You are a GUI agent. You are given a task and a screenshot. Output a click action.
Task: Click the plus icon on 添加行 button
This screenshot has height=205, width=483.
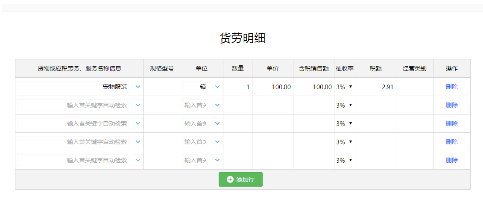[x=230, y=179]
